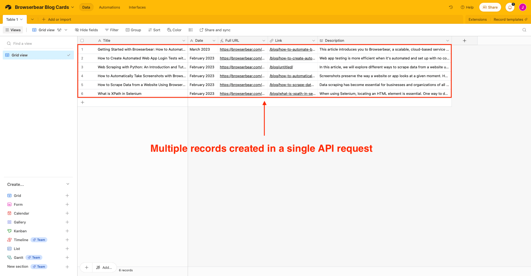This screenshot has width=531, height=276.
Task: Create a Timeline view
Action: coord(21,240)
